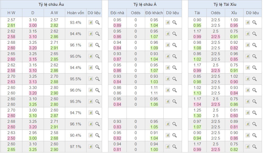Click the Đội khách column header
The image size is (263, 153).
click(154, 13)
